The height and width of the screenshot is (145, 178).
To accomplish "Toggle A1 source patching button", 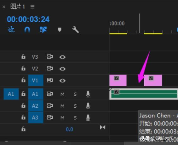I will 11,94.
